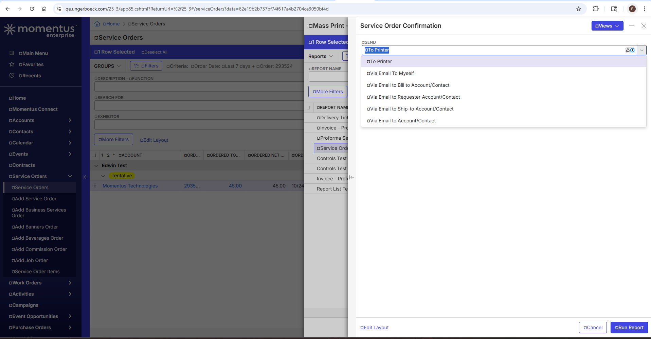Click More Filters in Service Orders page
Viewport: 651px width, 339px height.
[113, 139]
